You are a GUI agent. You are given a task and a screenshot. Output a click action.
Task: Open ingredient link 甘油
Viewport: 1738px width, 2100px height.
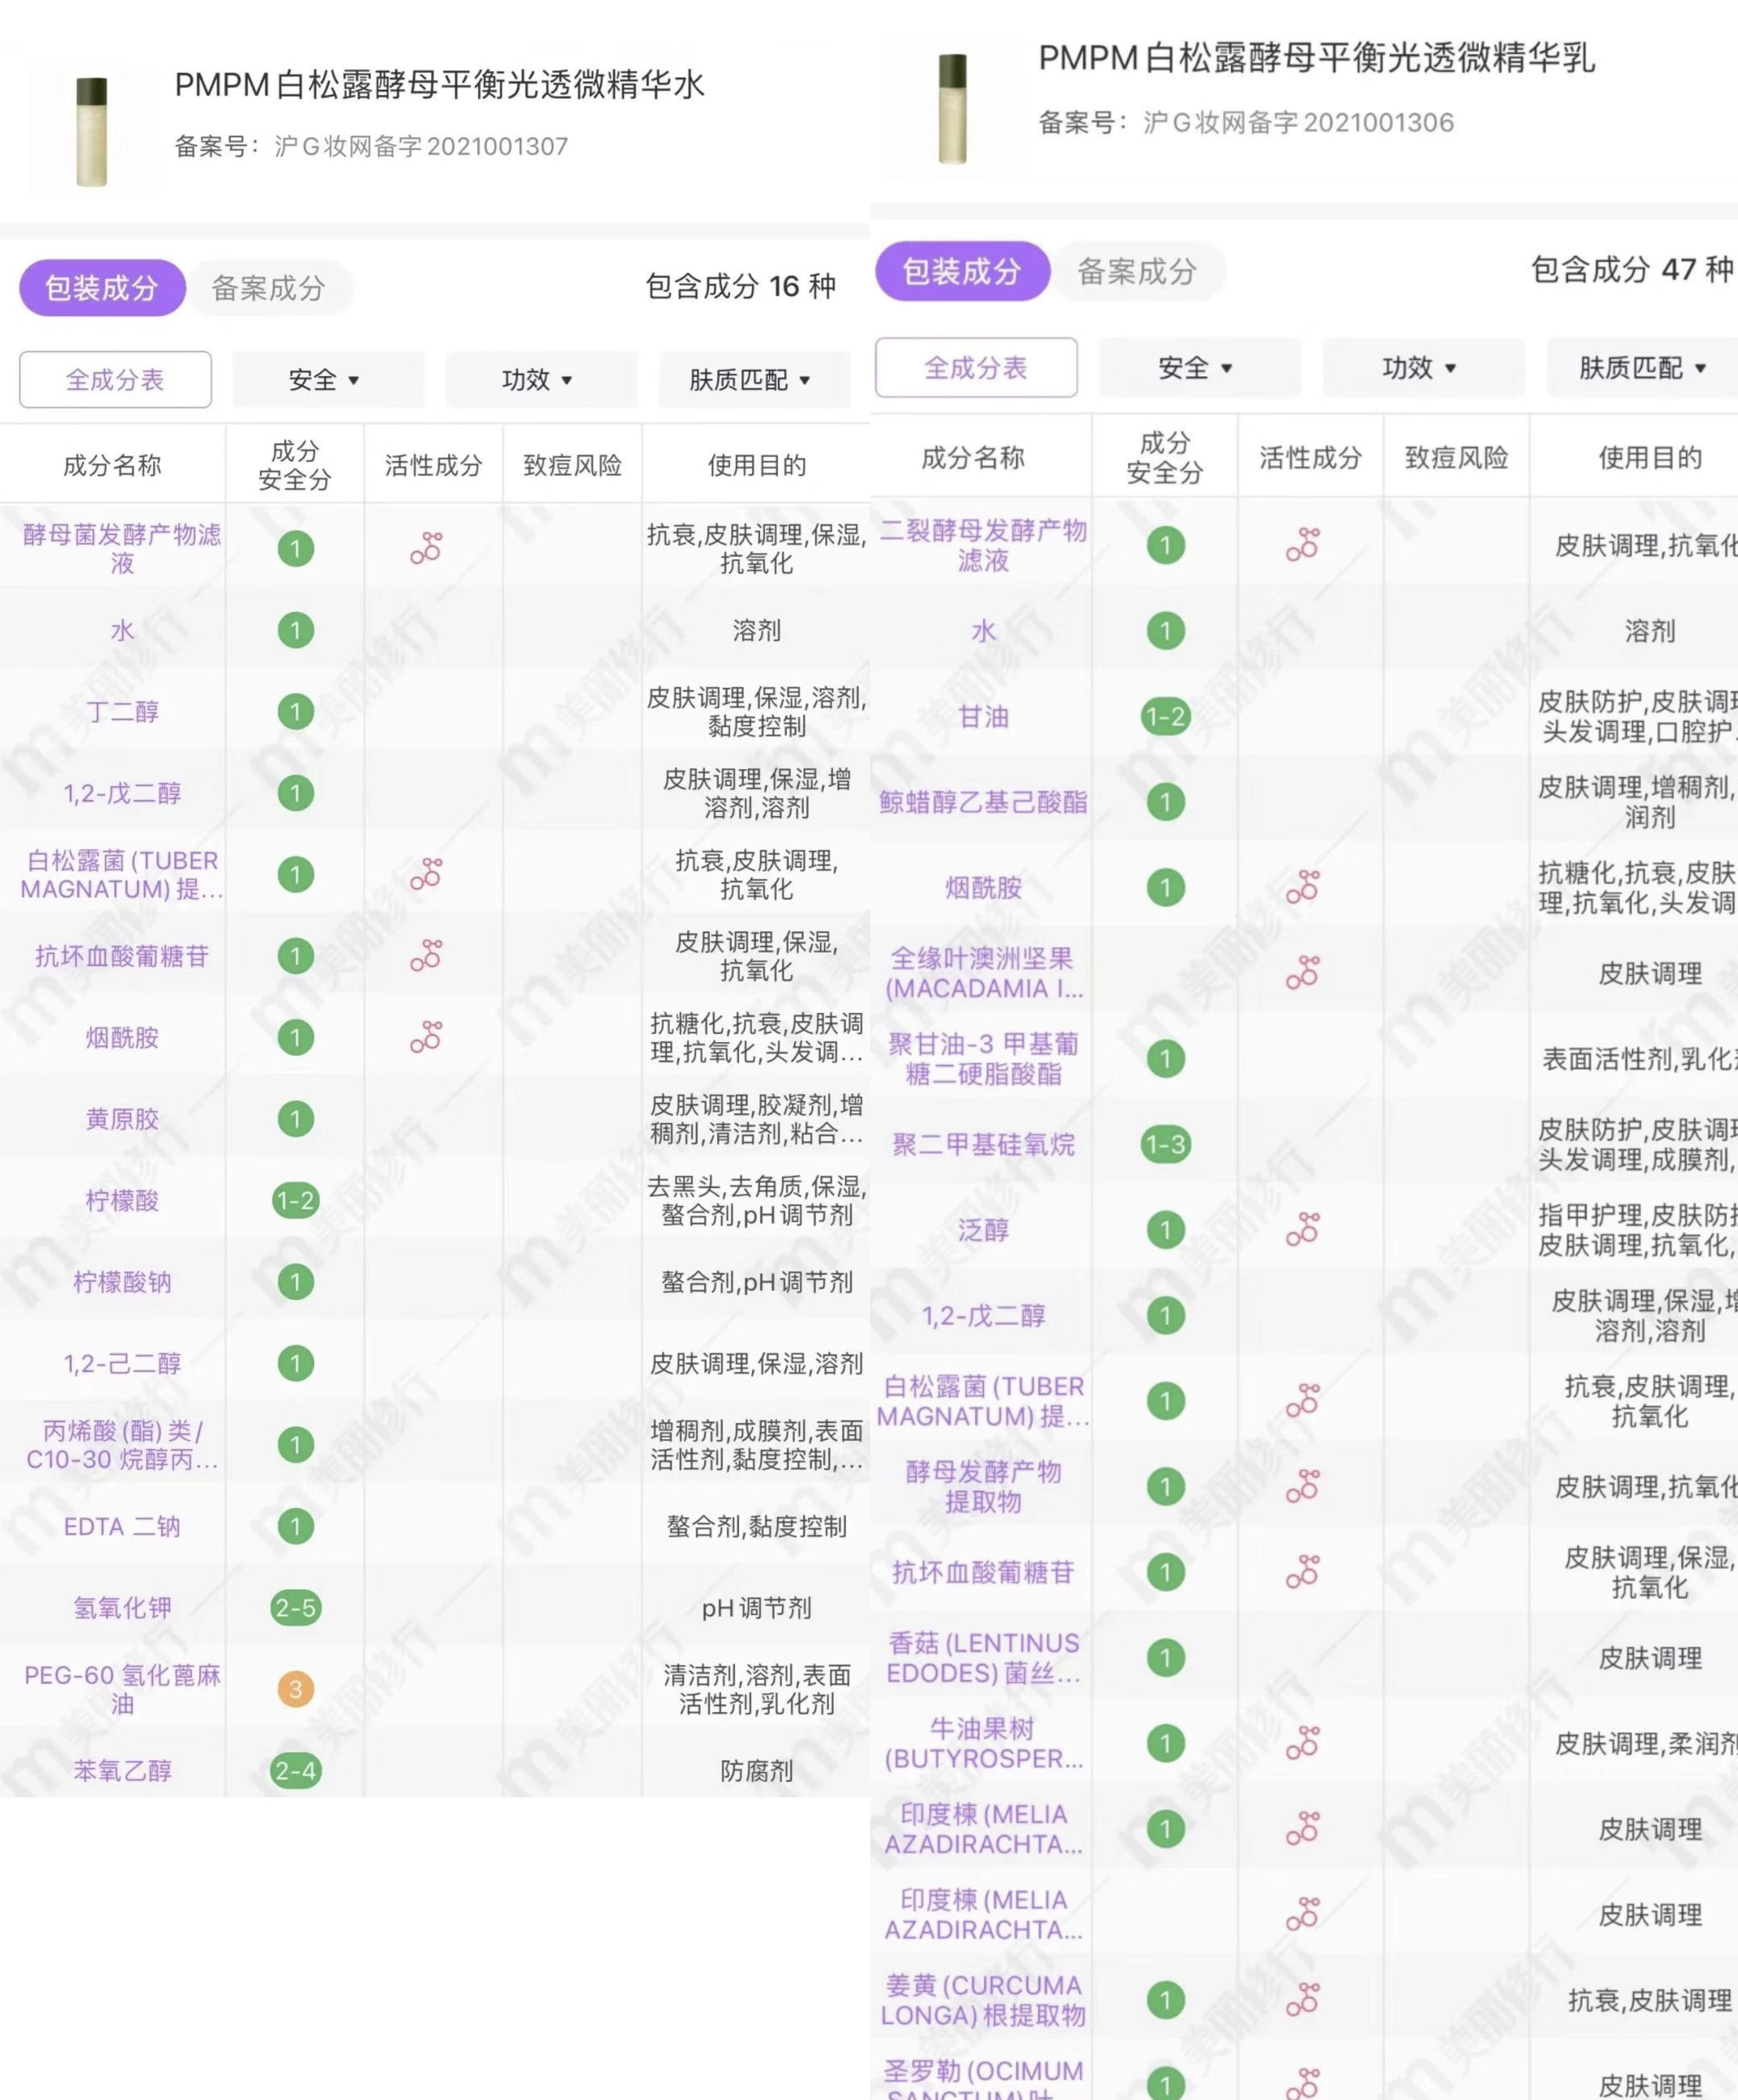click(x=984, y=716)
